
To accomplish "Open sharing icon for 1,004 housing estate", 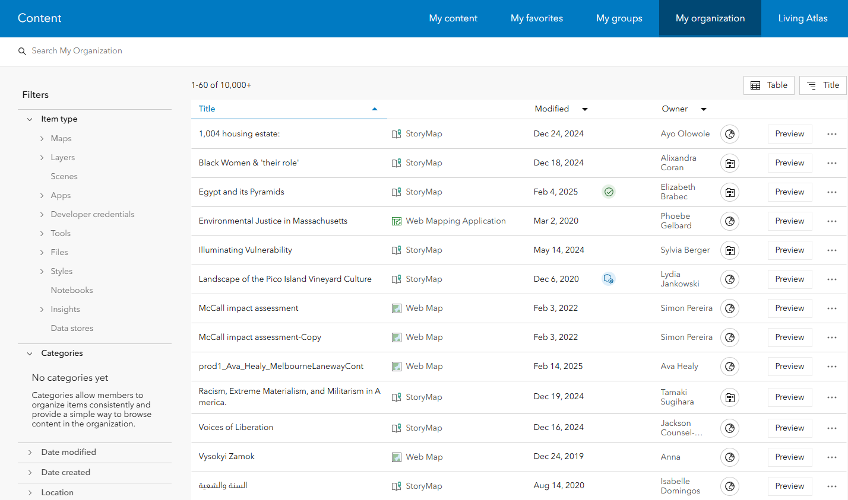I will 730,134.
